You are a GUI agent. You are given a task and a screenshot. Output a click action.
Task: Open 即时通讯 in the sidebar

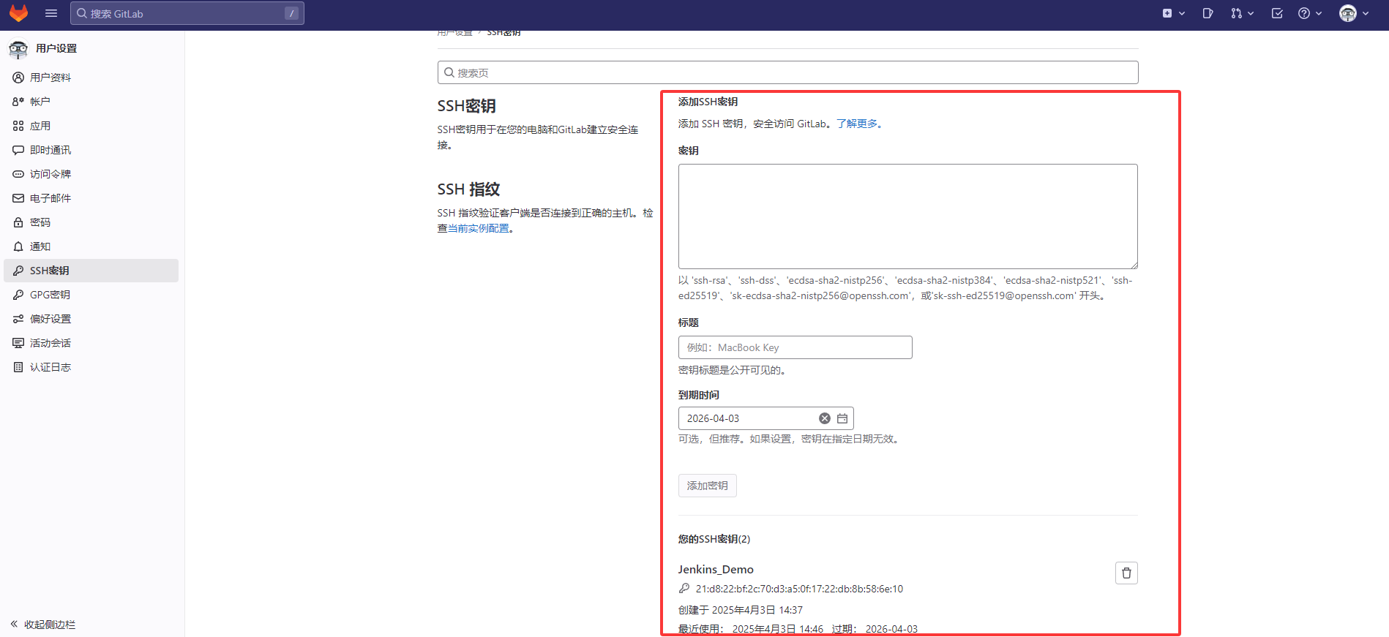coord(91,150)
